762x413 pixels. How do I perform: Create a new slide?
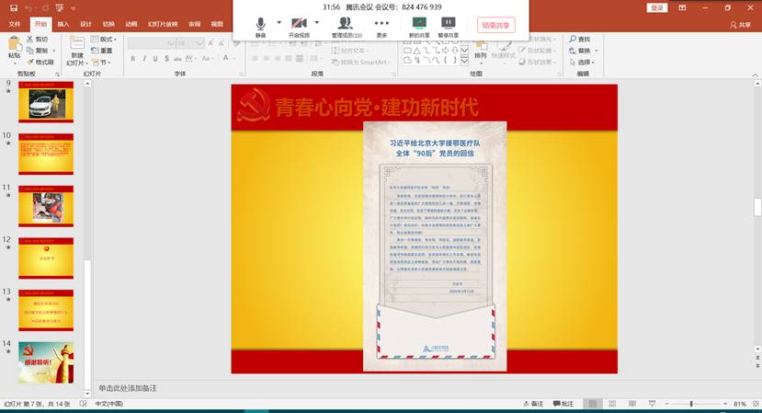click(x=77, y=46)
